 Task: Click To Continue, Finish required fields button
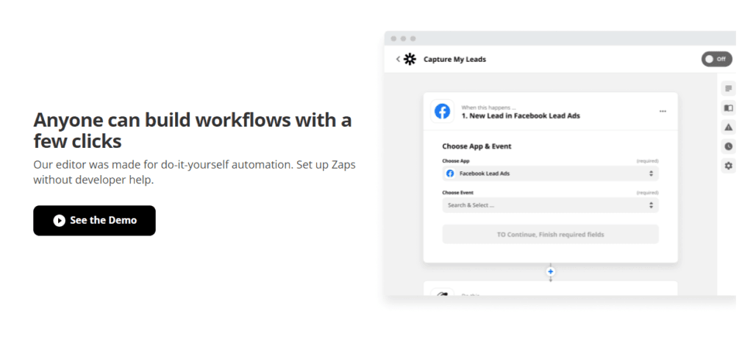click(x=550, y=235)
